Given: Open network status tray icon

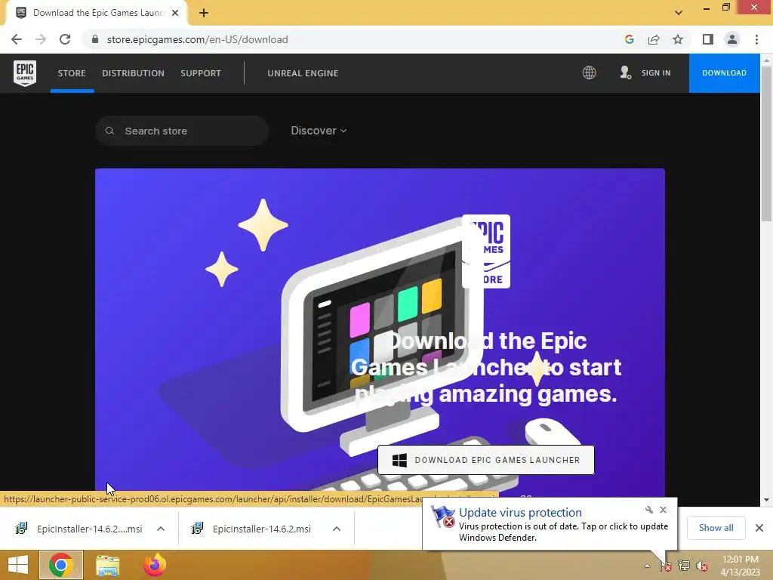Looking at the screenshot, I should (684, 566).
